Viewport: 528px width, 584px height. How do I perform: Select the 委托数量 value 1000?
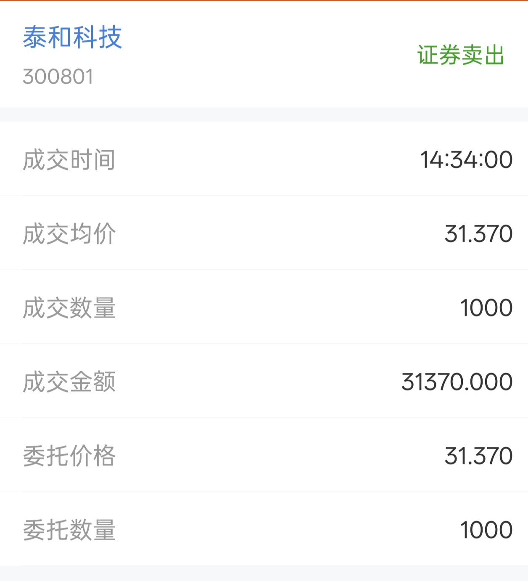pos(486,530)
